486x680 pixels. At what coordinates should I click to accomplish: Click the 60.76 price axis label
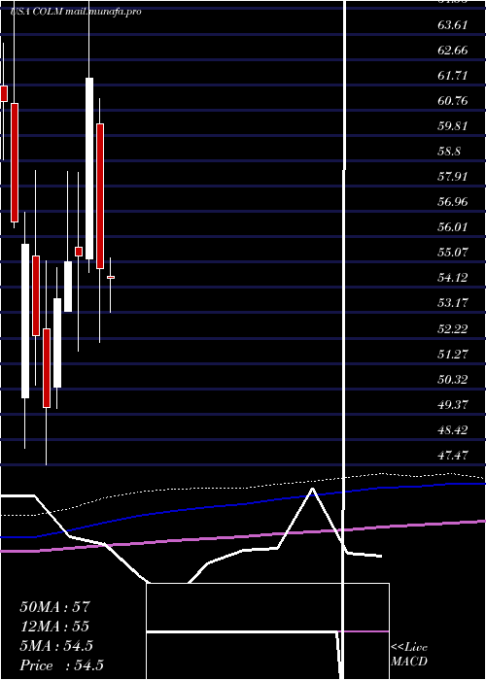click(453, 101)
